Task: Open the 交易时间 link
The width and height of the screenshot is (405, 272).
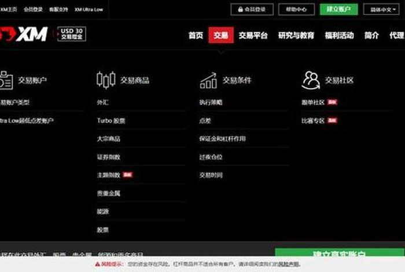Action: [211, 175]
